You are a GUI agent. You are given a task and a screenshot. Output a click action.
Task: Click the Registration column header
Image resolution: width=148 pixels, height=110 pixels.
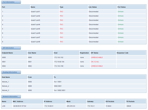(x=84, y=53)
